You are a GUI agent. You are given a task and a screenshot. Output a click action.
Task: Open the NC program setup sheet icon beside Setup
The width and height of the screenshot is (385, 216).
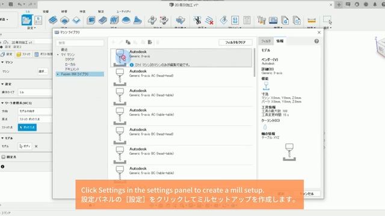[x=38, y=20]
